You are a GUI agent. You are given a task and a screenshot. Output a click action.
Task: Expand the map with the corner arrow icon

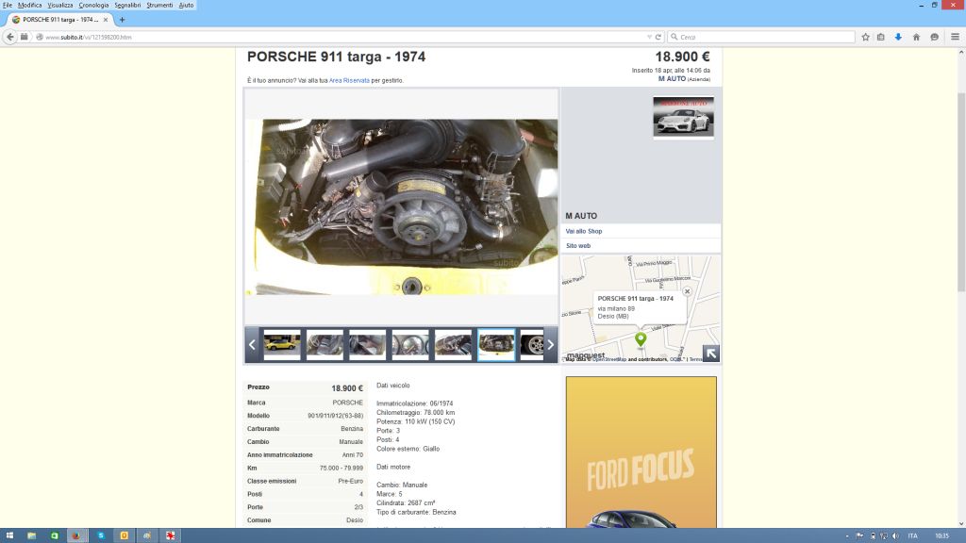(711, 353)
